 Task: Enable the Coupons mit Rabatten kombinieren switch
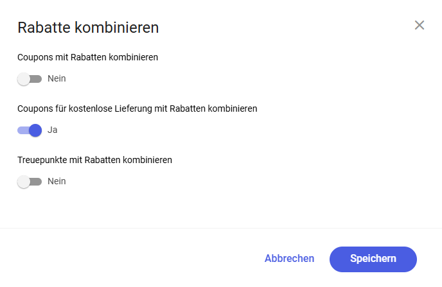coord(30,79)
